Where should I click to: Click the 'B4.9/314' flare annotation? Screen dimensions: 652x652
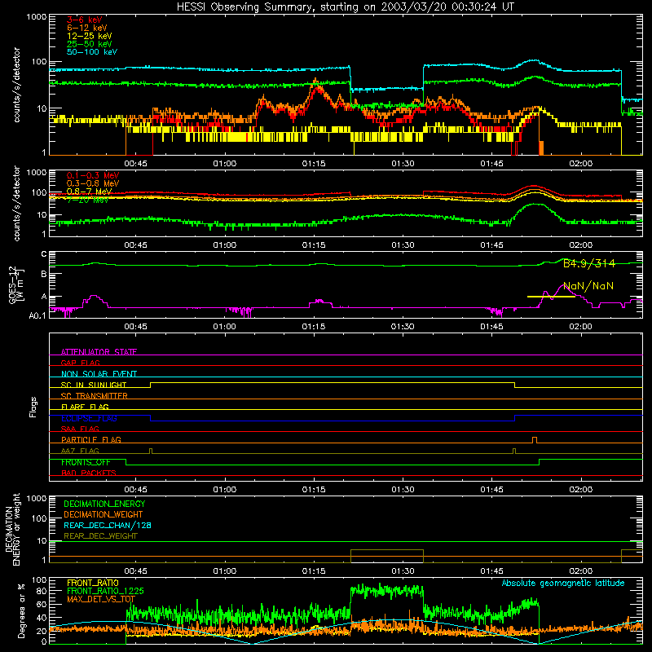coord(588,263)
